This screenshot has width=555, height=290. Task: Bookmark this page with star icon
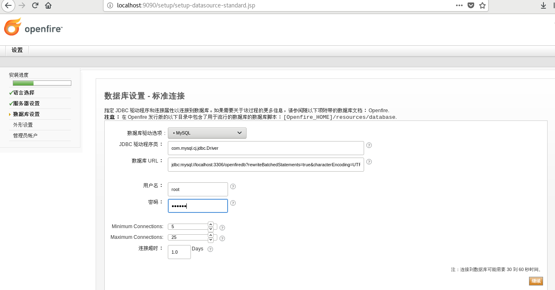[x=482, y=6]
